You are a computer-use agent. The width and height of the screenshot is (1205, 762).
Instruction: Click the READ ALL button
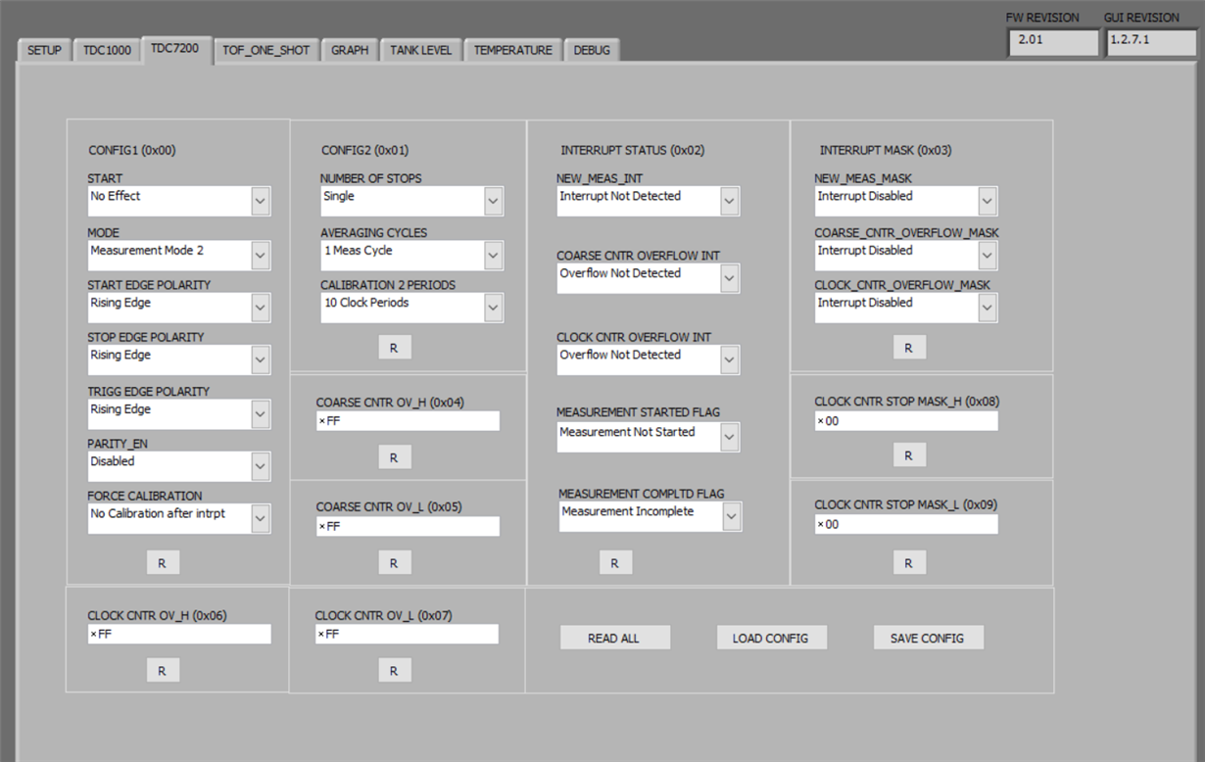click(x=615, y=638)
